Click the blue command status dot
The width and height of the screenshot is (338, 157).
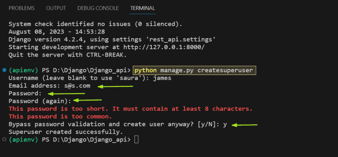tap(4, 70)
